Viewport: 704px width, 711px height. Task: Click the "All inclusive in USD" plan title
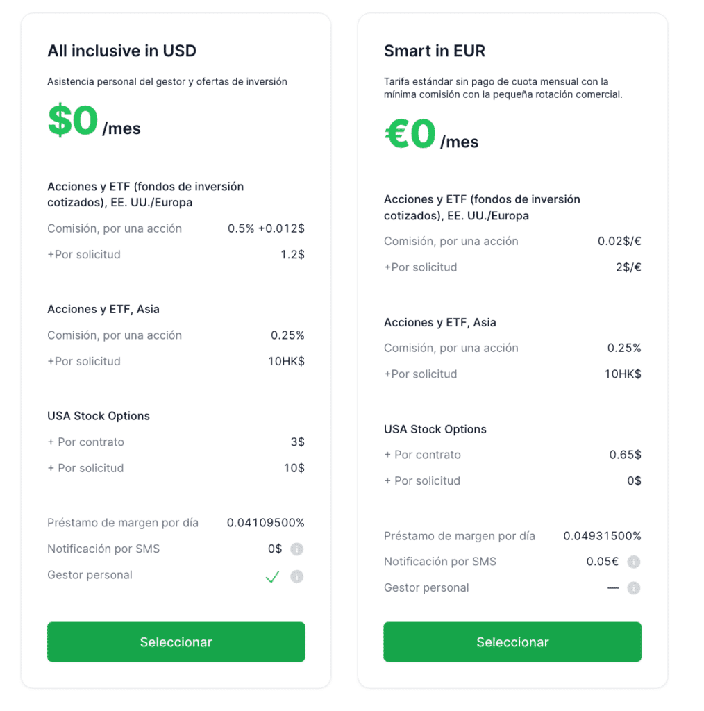(x=121, y=51)
